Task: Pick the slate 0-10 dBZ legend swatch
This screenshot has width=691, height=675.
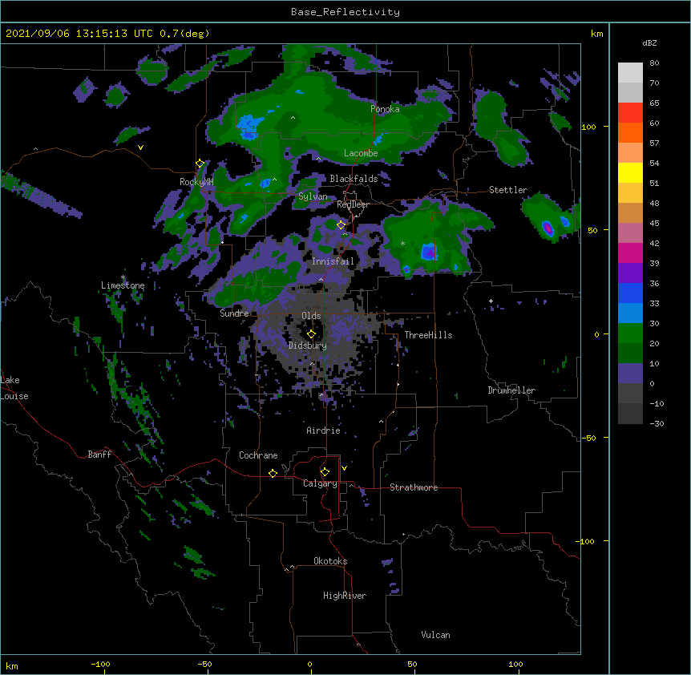Action: click(630, 374)
